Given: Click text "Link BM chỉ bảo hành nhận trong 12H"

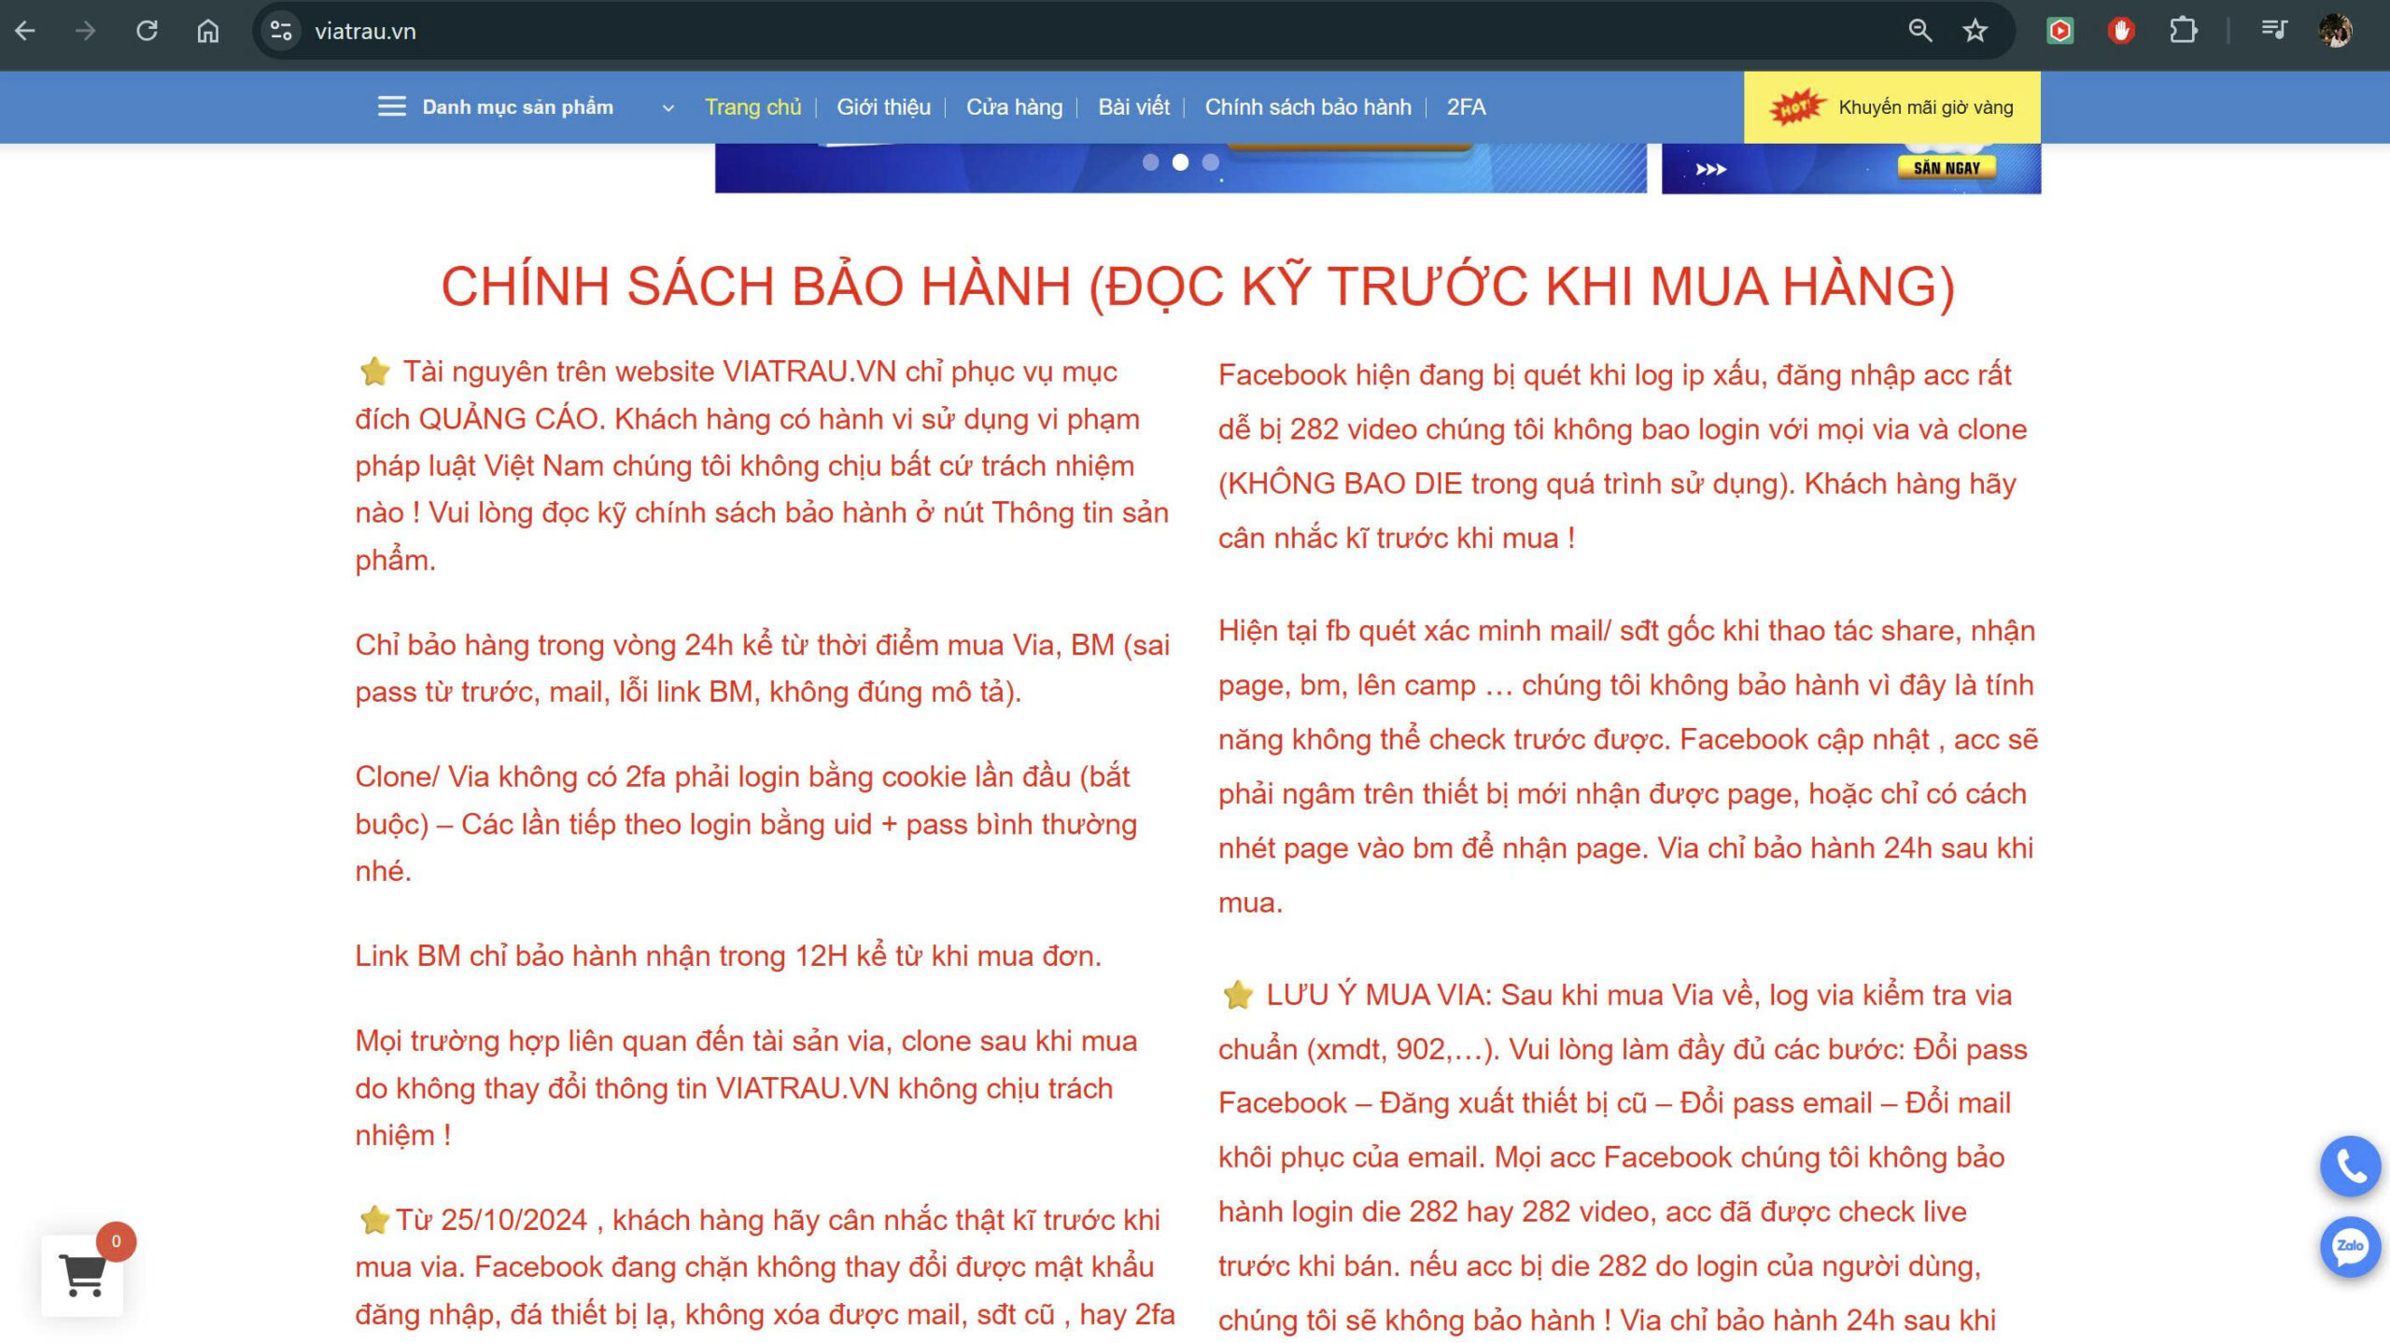Looking at the screenshot, I should (x=601, y=956).
